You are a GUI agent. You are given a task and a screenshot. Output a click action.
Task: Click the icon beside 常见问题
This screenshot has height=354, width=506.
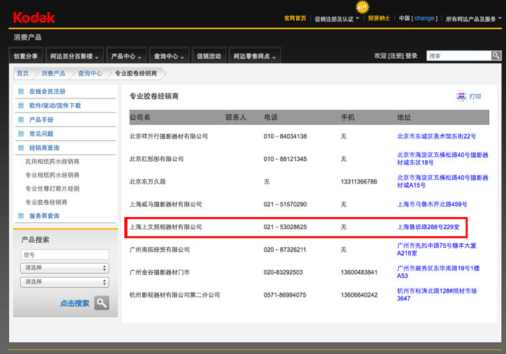click(21, 134)
